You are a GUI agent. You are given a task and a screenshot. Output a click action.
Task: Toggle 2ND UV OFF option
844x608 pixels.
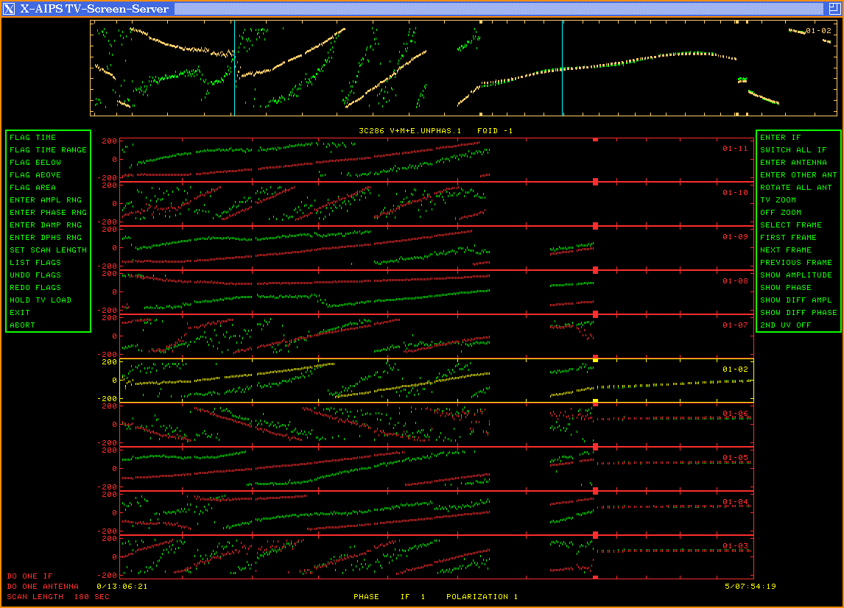point(786,325)
